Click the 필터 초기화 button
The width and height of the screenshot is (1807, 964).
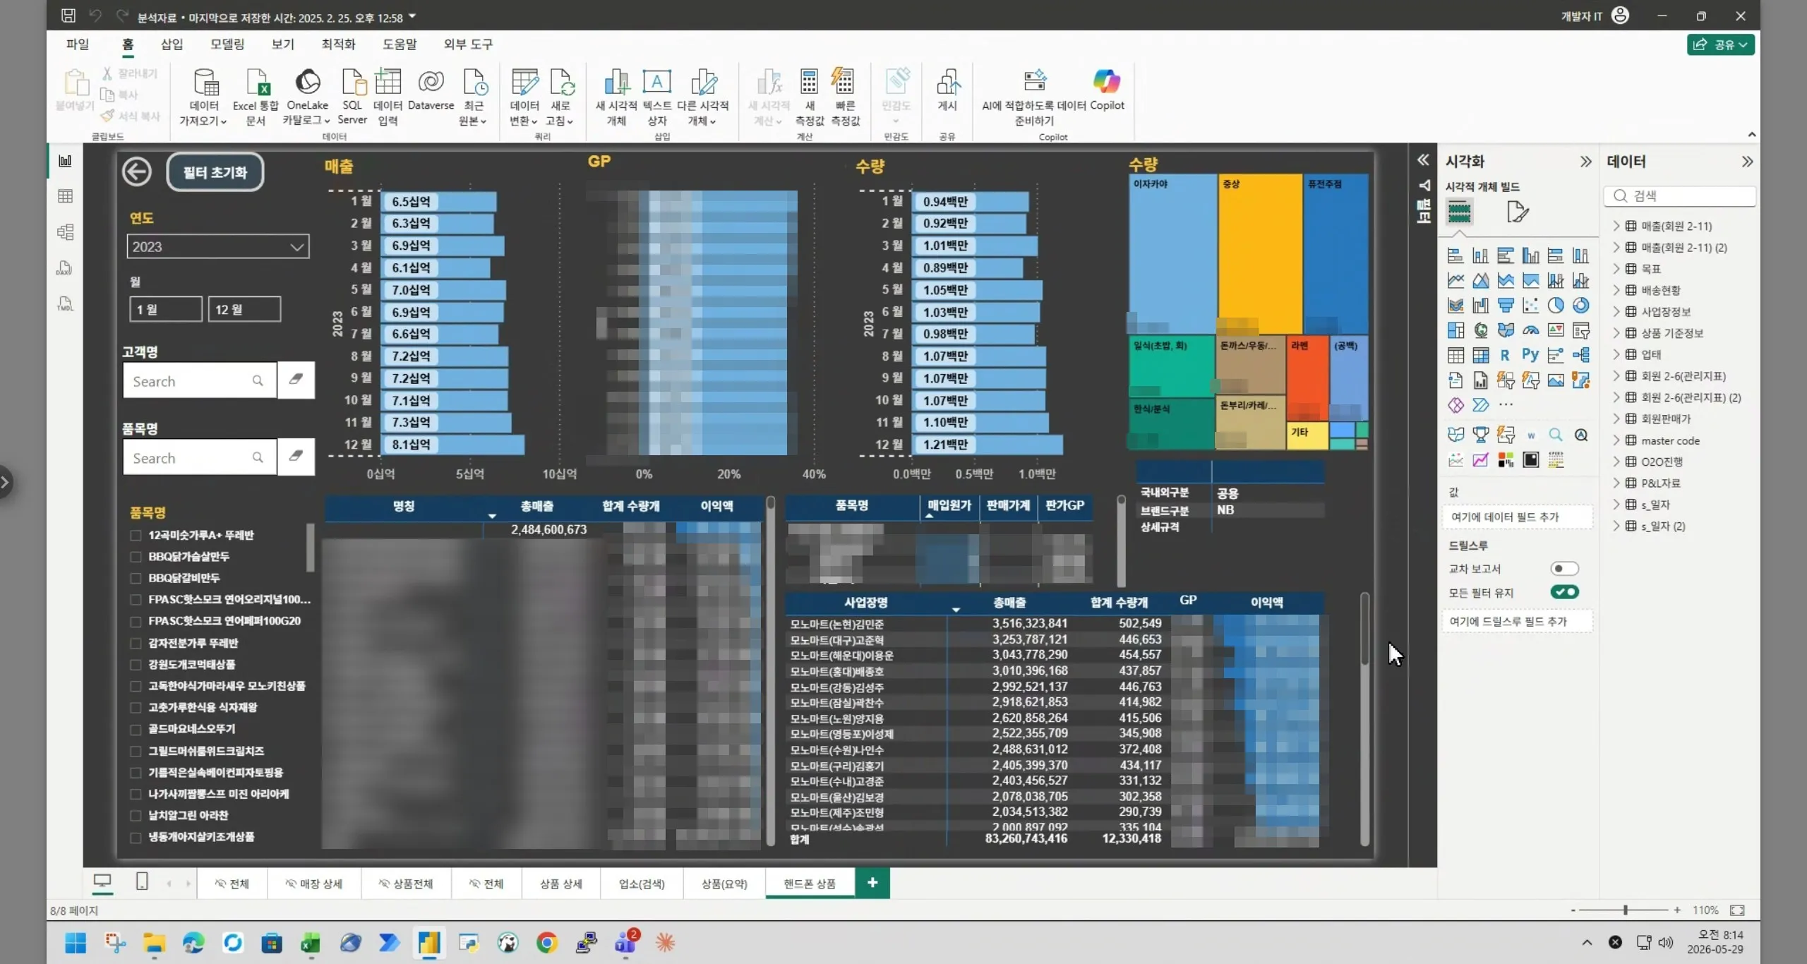(x=215, y=172)
